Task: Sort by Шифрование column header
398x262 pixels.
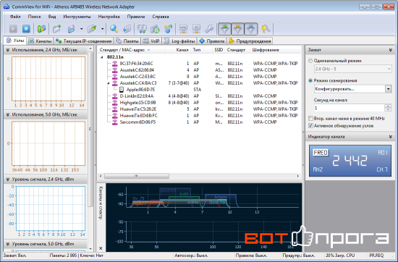Action: pyautogui.click(x=276, y=50)
